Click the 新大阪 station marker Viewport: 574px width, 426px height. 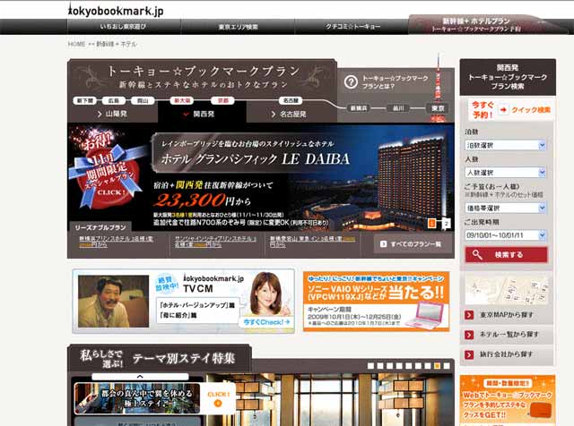(x=182, y=100)
